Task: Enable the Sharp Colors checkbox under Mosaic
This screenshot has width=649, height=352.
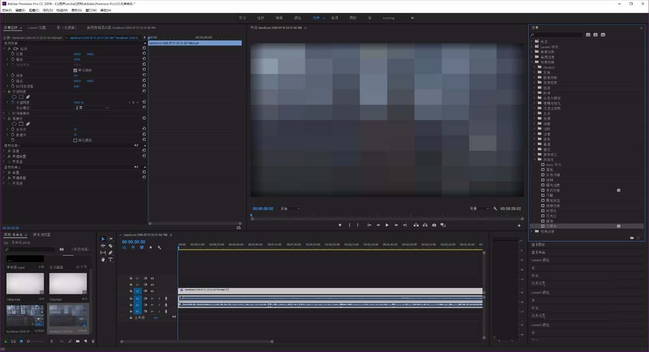Action: point(75,140)
